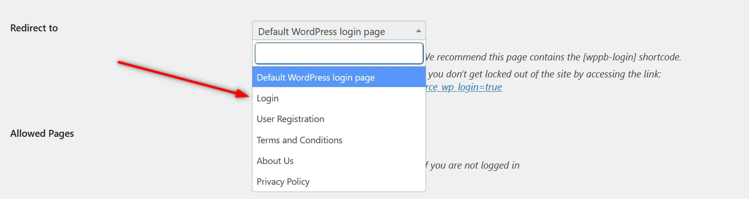
Task: Click the word 'Conditions' in the list
Action: pyautogui.click(x=321, y=140)
